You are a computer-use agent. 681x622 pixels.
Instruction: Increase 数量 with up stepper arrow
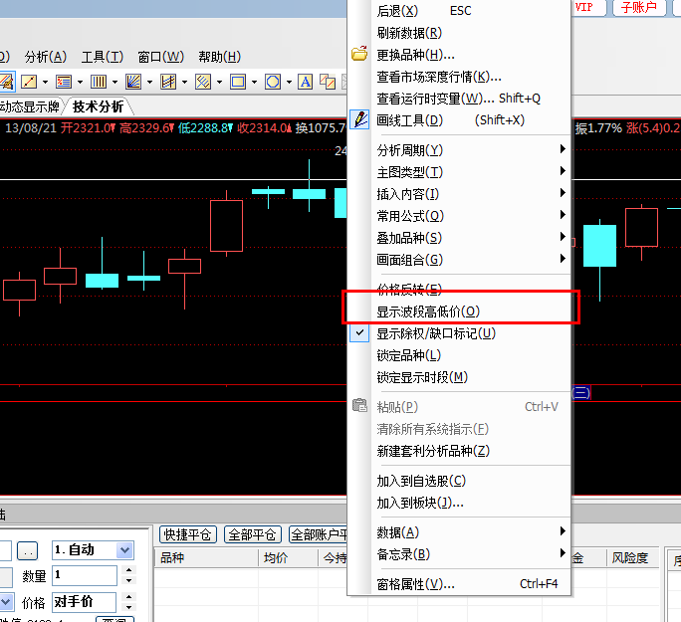[128, 570]
